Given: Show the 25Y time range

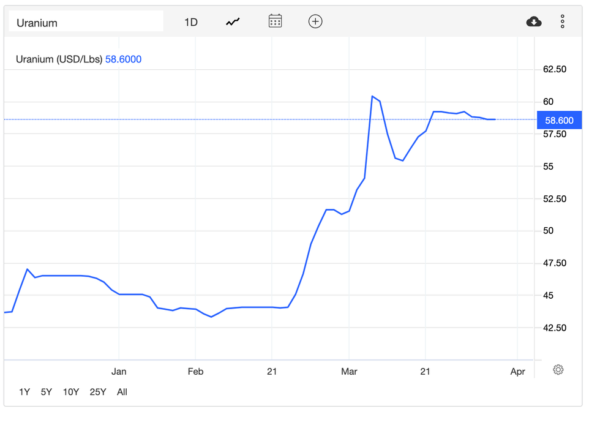Looking at the screenshot, I should pyautogui.click(x=98, y=392).
